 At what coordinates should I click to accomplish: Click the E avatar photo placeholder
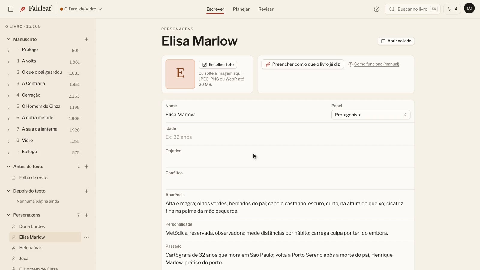point(180,74)
